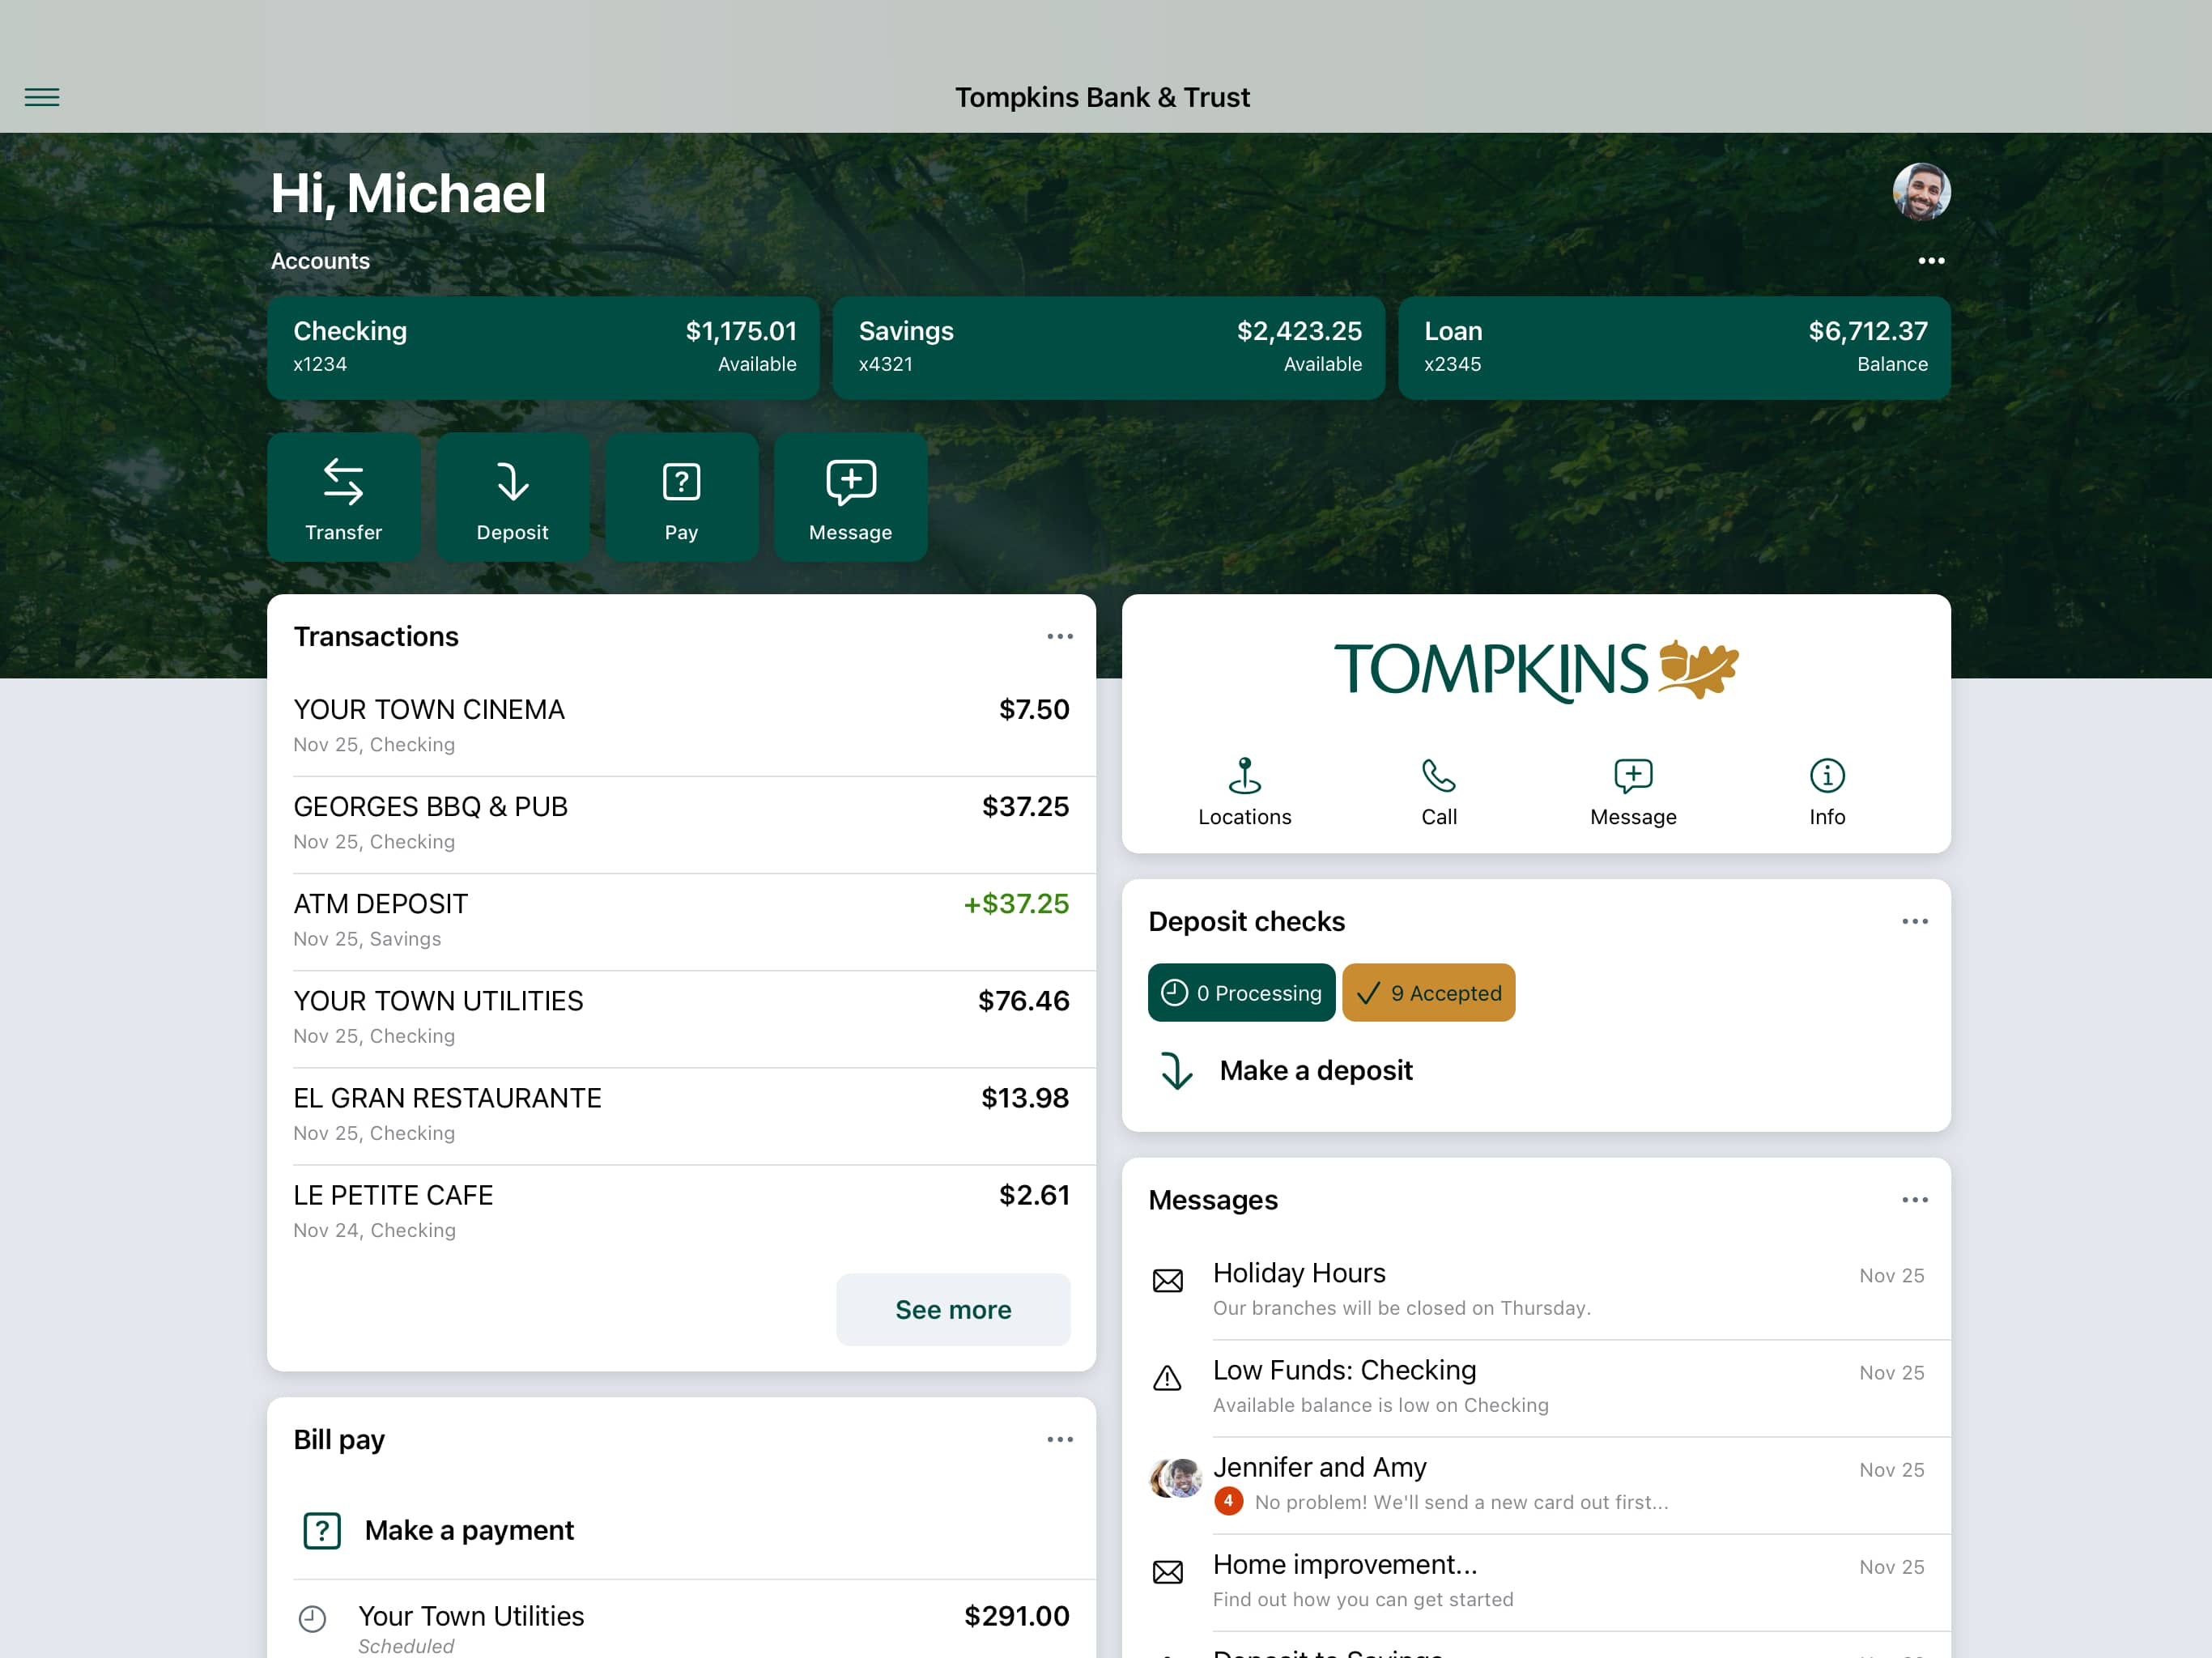Click the warning icon for Low Funds
This screenshot has width=2212, height=1658.
coord(1167,1378)
